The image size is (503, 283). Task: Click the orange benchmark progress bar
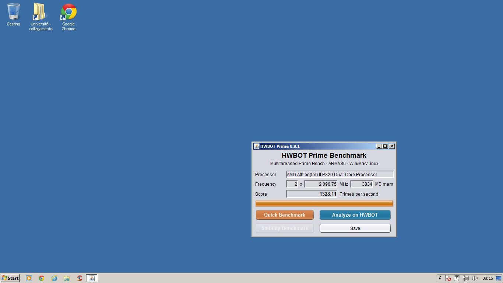point(324,203)
